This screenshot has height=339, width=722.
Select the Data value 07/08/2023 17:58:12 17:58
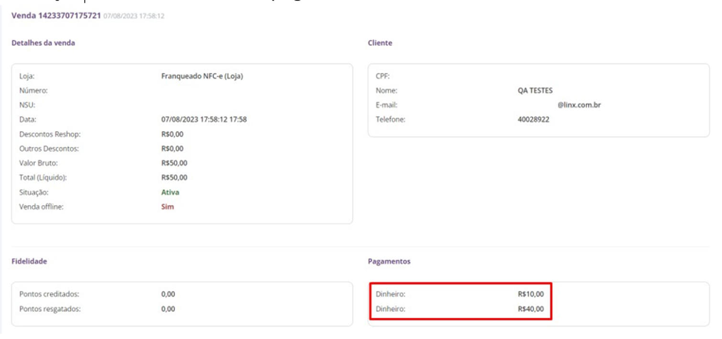tap(204, 120)
